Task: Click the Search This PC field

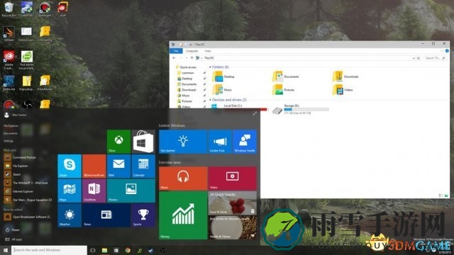Action: point(435,58)
